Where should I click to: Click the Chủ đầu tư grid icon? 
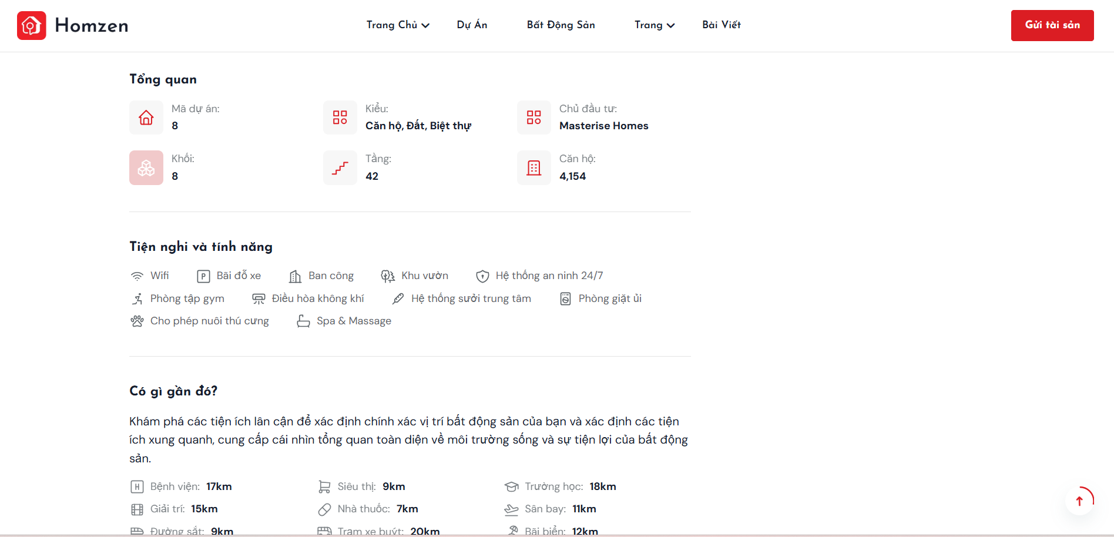(534, 118)
